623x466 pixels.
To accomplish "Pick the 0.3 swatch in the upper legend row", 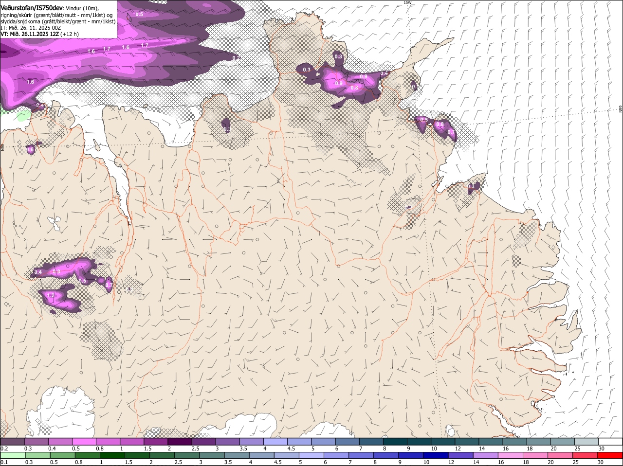I will [36, 441].
